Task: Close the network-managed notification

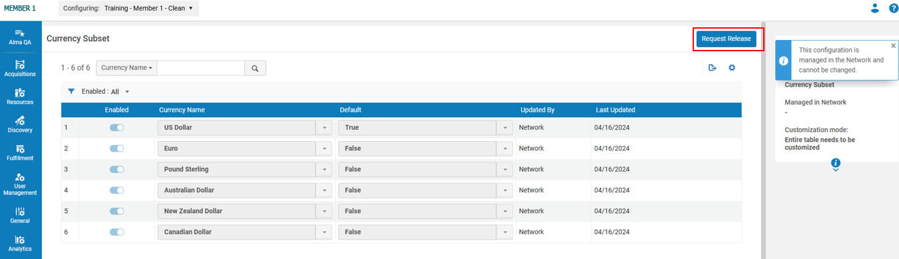Action: [893, 46]
